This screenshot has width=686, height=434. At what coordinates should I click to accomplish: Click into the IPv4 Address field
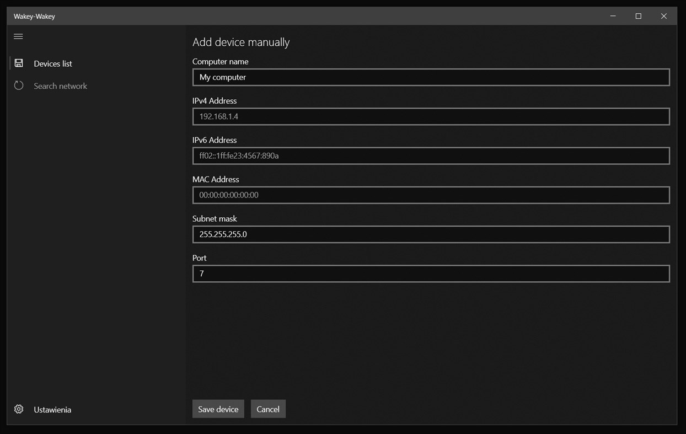pyautogui.click(x=431, y=116)
